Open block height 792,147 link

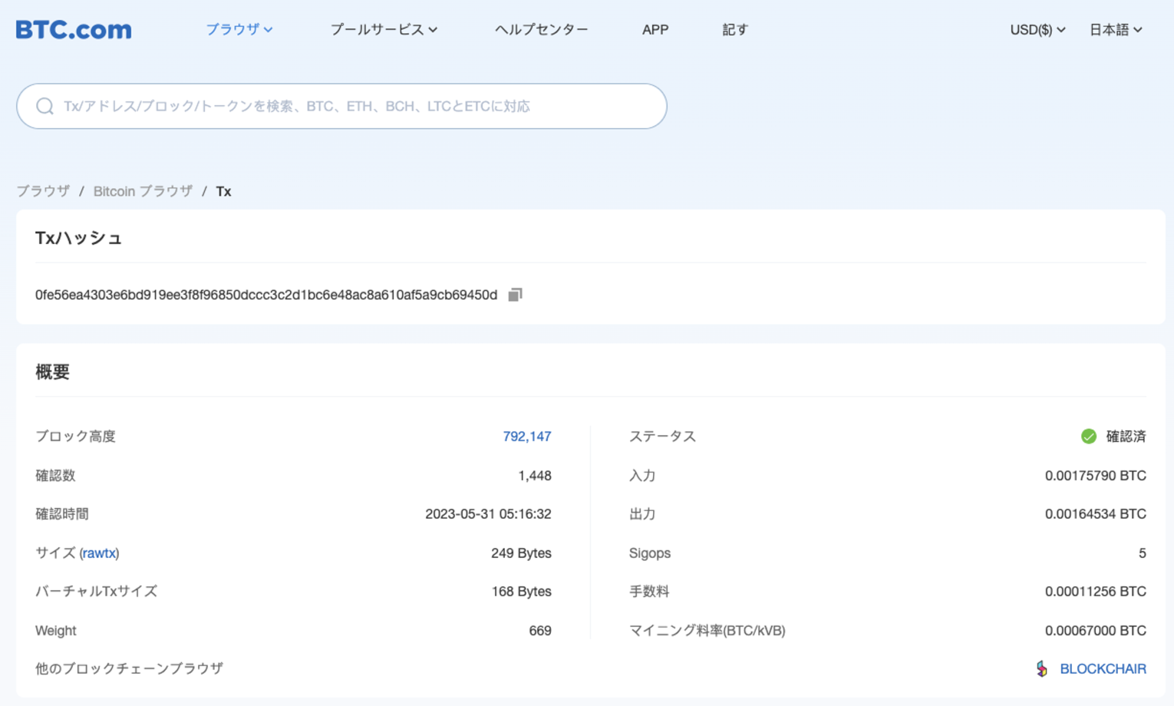(x=525, y=436)
